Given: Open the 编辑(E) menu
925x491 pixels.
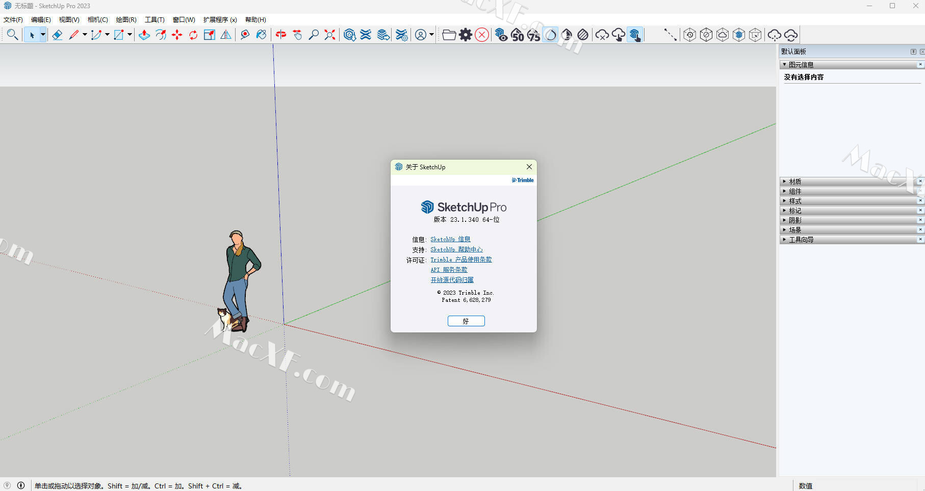Looking at the screenshot, I should pyautogui.click(x=41, y=20).
